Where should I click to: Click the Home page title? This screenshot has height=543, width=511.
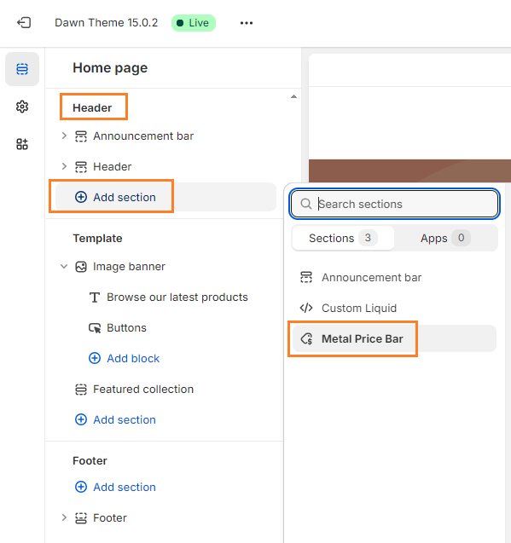(x=110, y=68)
